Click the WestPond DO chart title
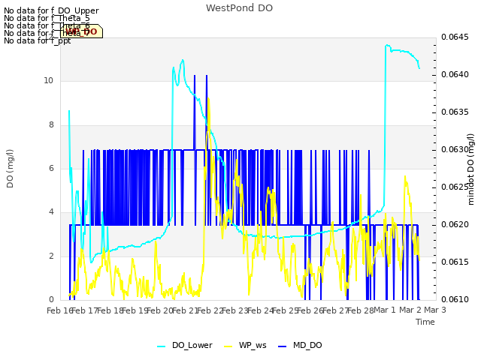 (x=239, y=8)
